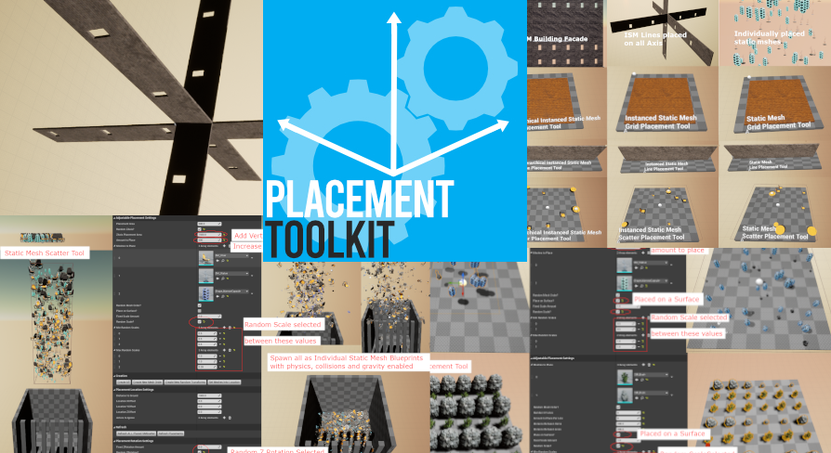Reset Z-Axis Placement Area yellow arrow

click(224, 235)
